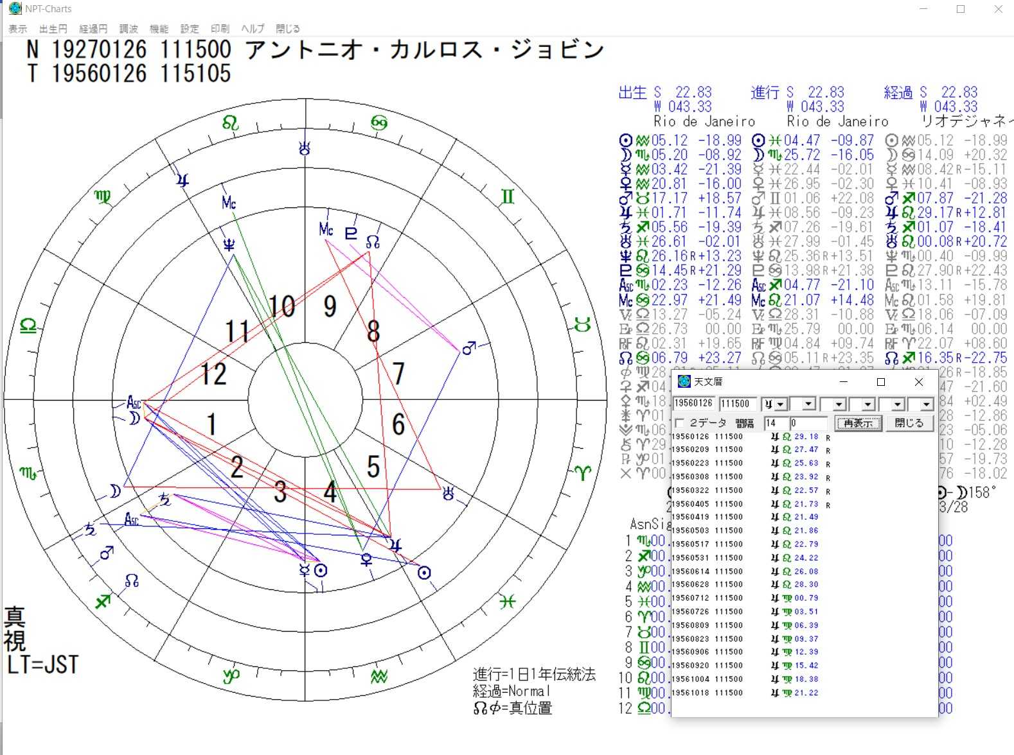
Task: Click the Leo sign on the chart wheel
Action: (x=230, y=123)
